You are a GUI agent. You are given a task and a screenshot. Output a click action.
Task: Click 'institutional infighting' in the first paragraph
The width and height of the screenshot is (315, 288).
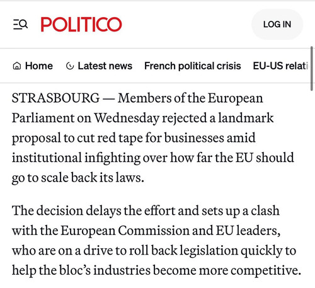(76, 158)
